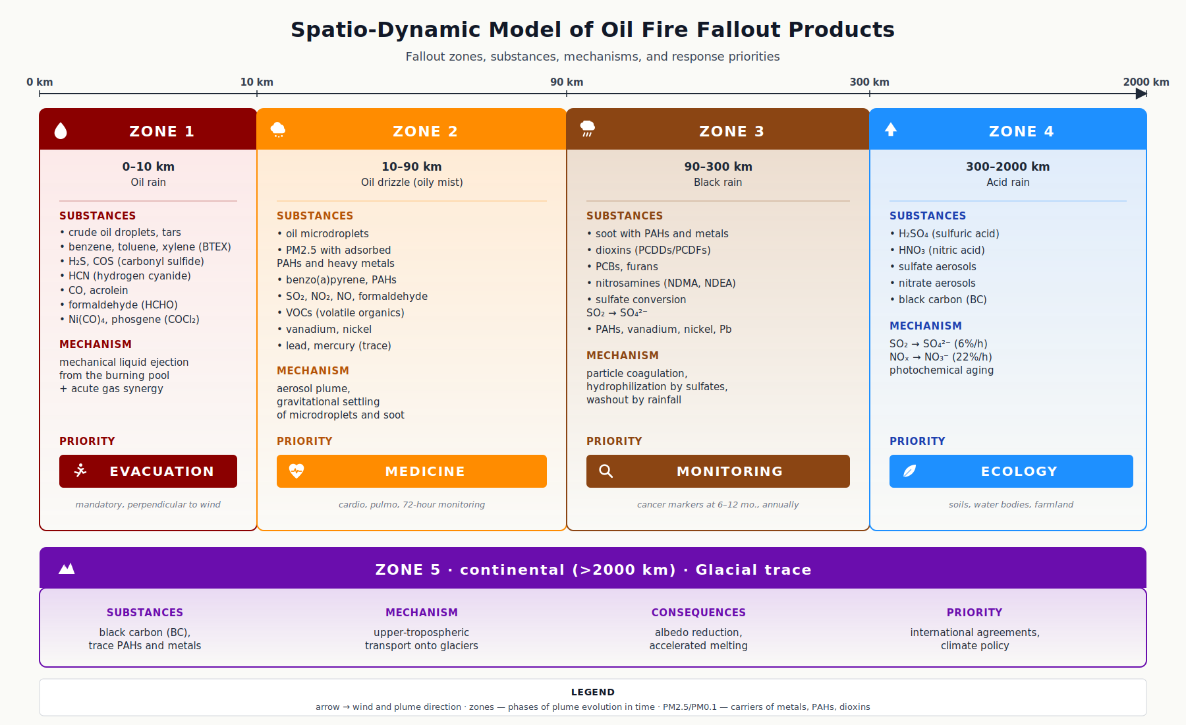Click the LEGEND heading at bottom
This screenshot has height=725, width=1186.
[593, 692]
